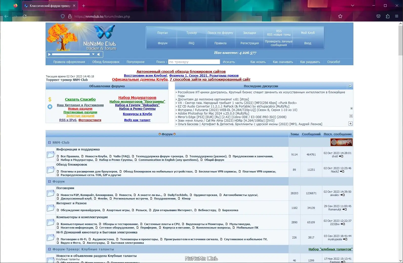Open the tracking protection shield icon
This screenshot has height=263, width=403.
[63, 16]
